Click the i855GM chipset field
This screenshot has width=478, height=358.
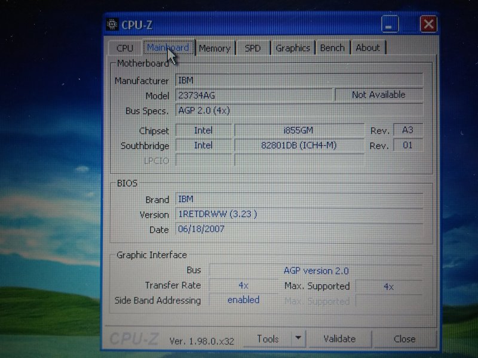tap(299, 131)
